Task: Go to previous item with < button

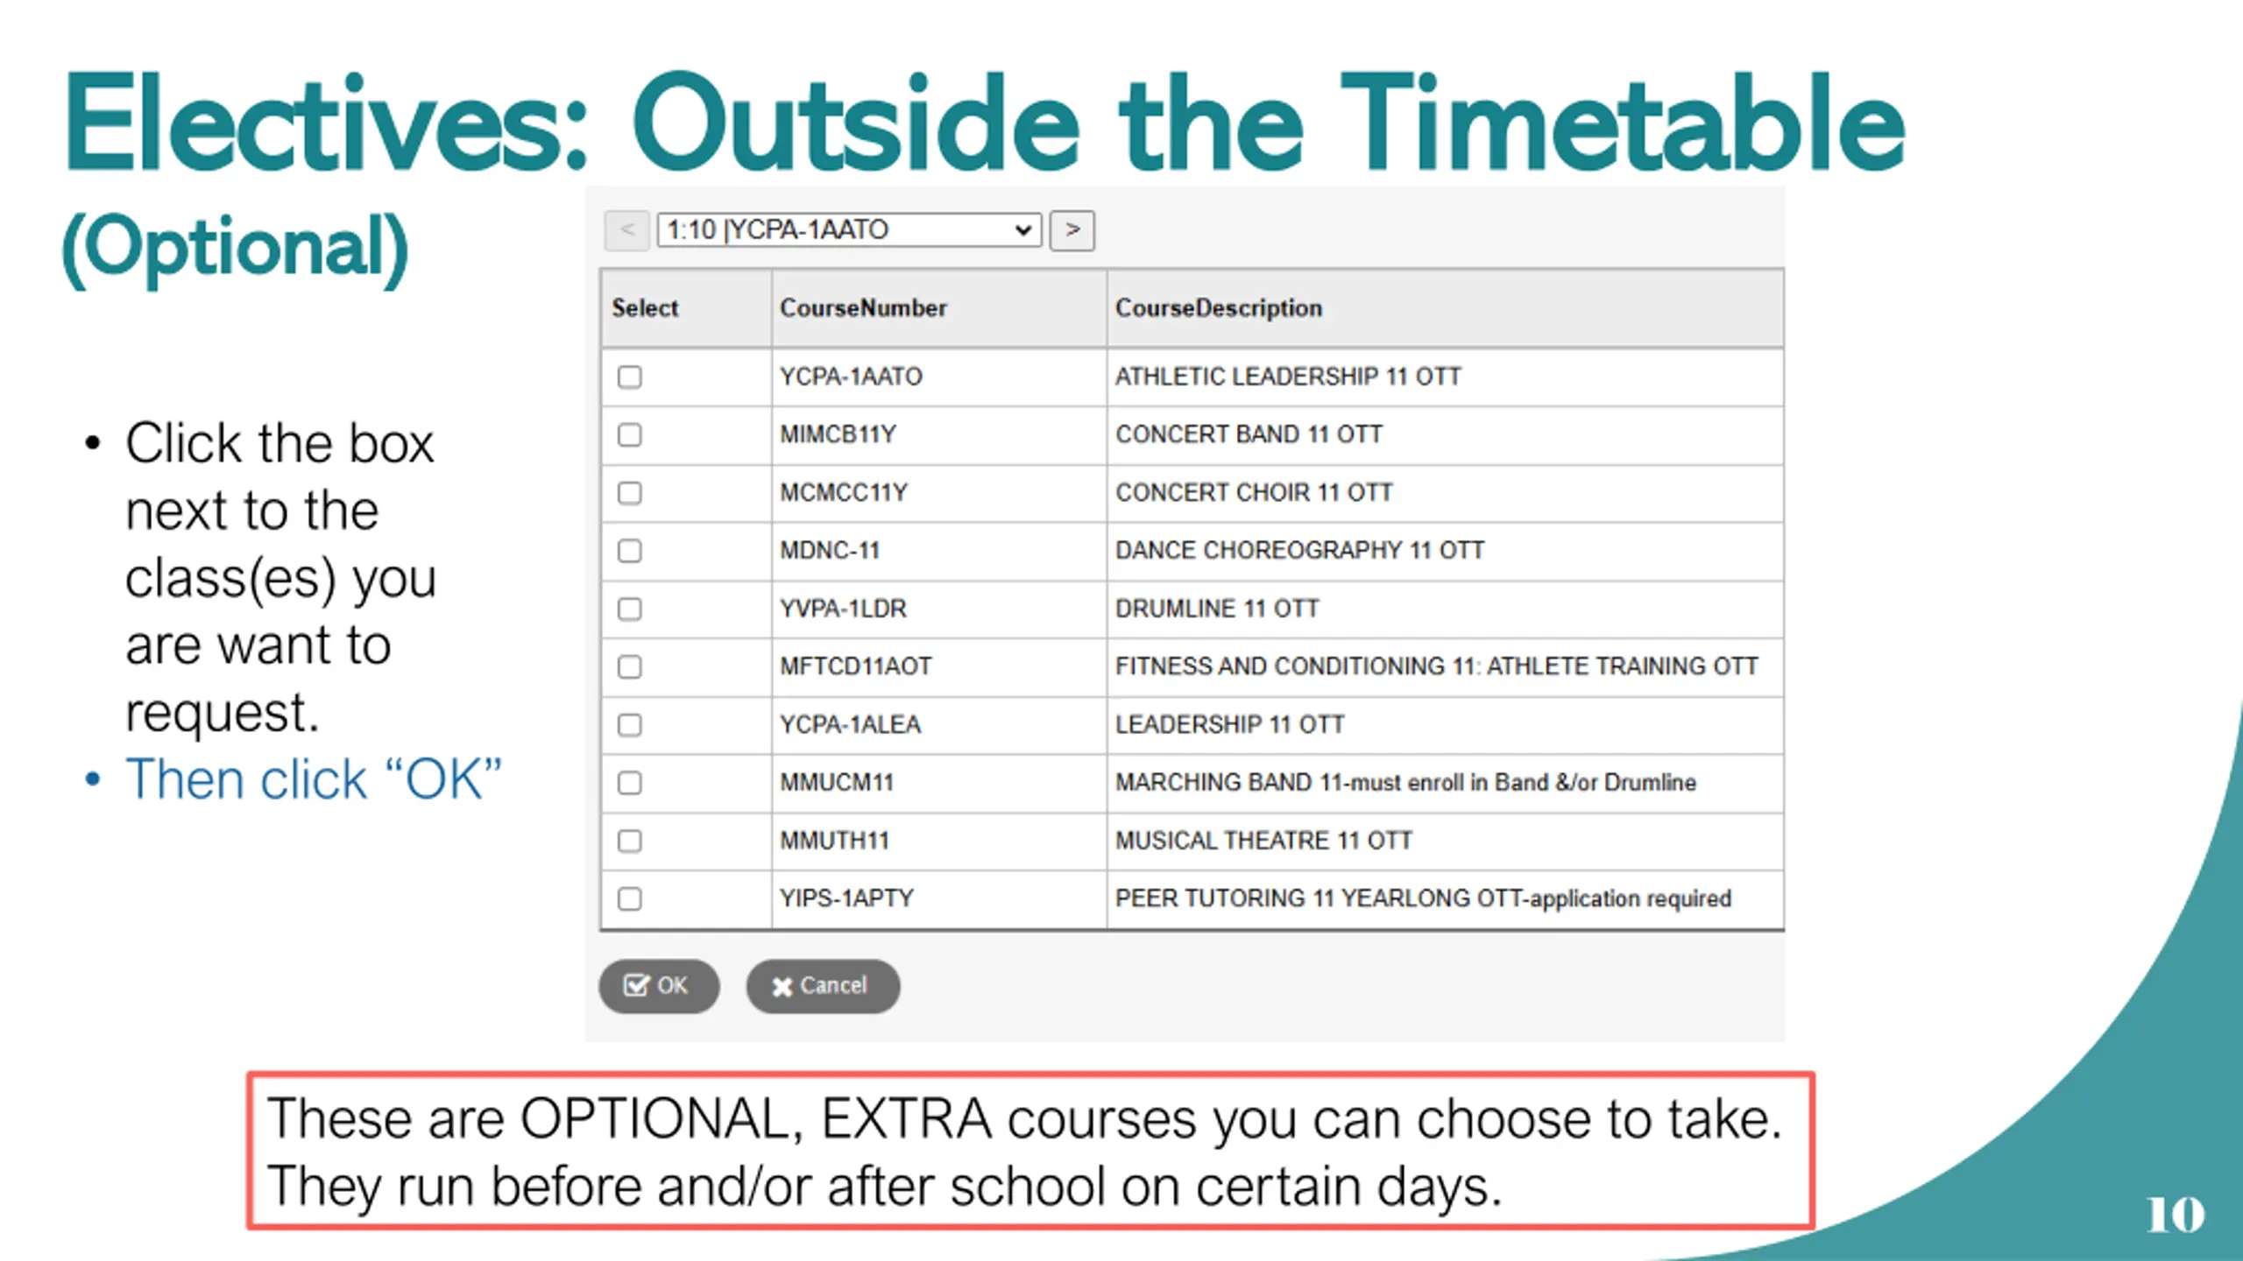Action: 627,230
